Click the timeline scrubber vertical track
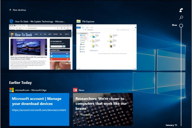This screenshot has width=192, height=128. (181, 77)
